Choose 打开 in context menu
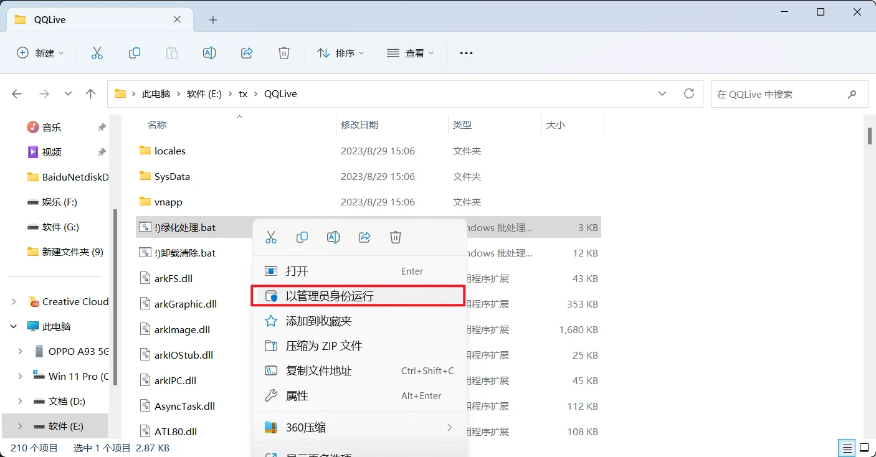The width and height of the screenshot is (876, 457). (x=359, y=271)
